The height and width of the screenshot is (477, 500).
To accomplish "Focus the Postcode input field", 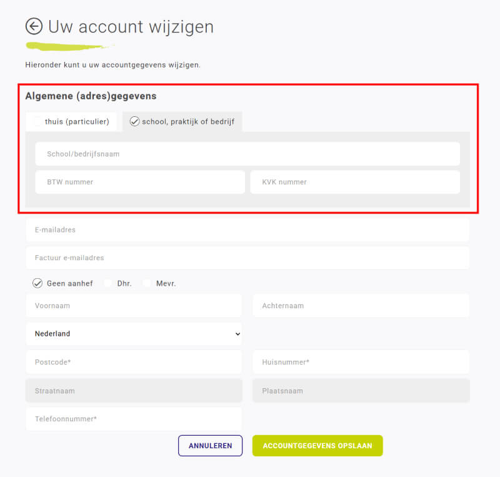I will tap(134, 362).
